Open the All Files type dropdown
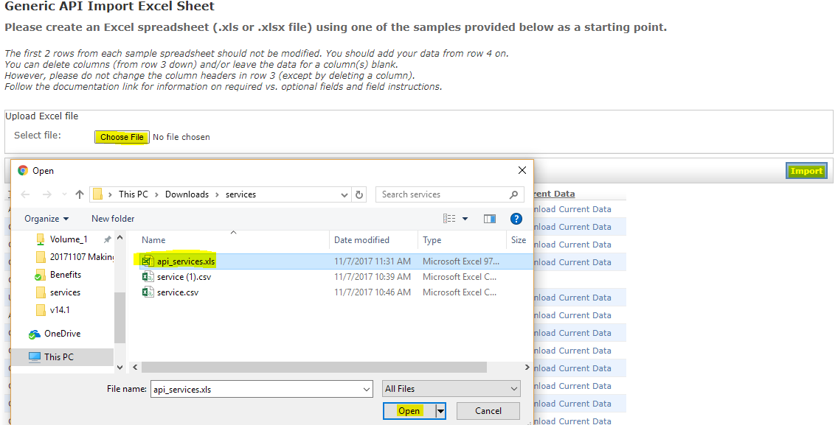 pyautogui.click(x=451, y=389)
